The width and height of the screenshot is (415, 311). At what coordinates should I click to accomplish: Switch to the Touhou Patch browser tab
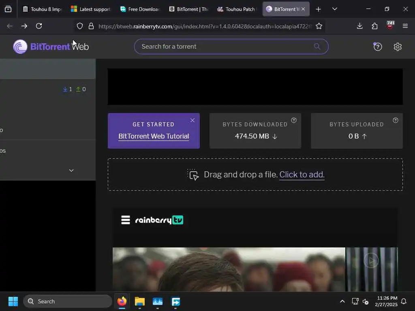point(237,9)
